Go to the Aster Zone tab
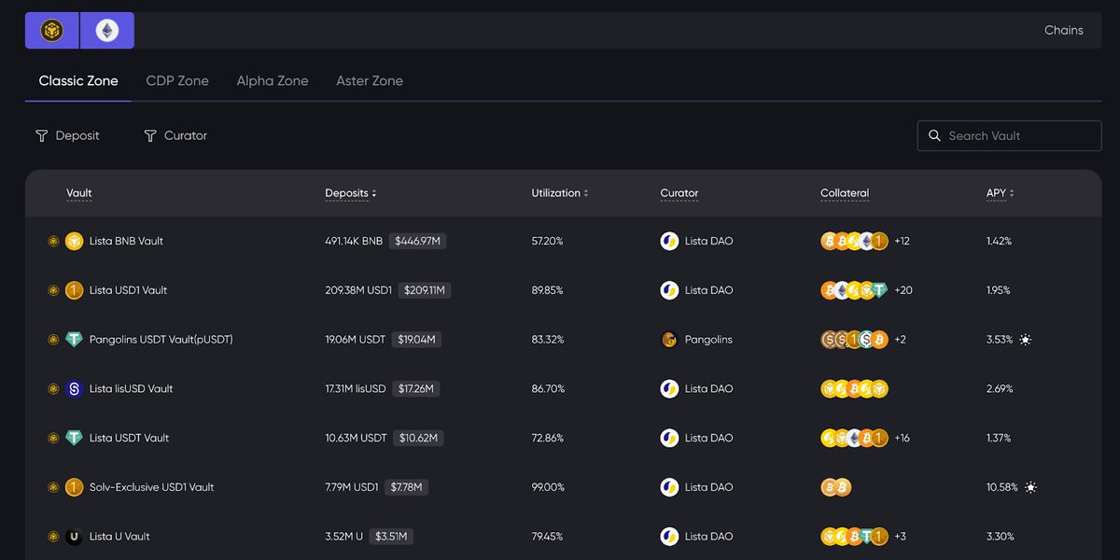The image size is (1120, 560). (x=370, y=81)
